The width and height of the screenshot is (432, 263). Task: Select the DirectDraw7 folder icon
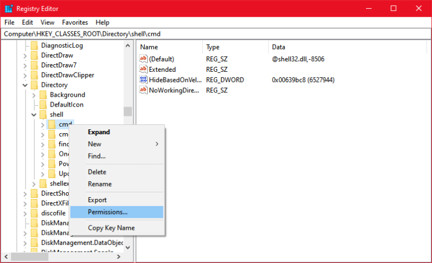(34, 65)
